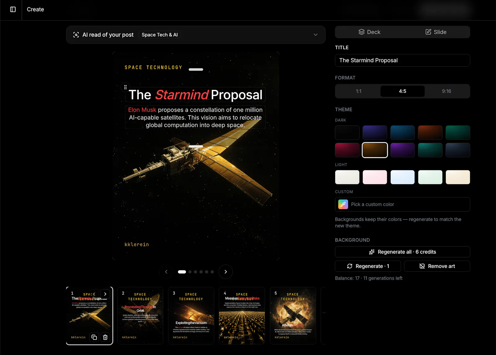Click the Space Tech & AI tag
This screenshot has width=496, height=355.
click(x=160, y=35)
